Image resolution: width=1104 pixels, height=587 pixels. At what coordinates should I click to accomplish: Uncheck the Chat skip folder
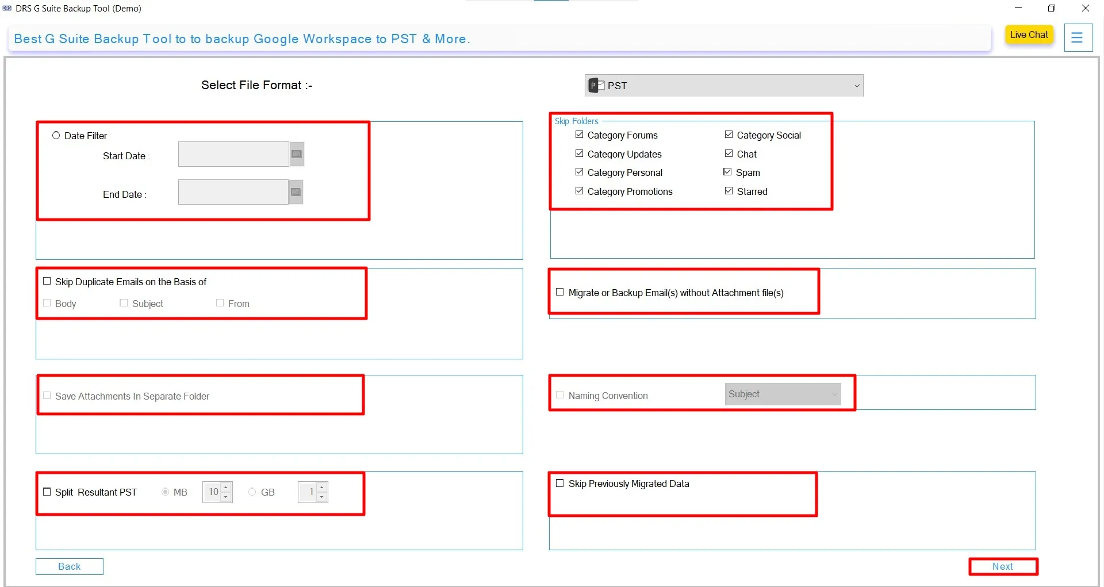[x=729, y=154]
